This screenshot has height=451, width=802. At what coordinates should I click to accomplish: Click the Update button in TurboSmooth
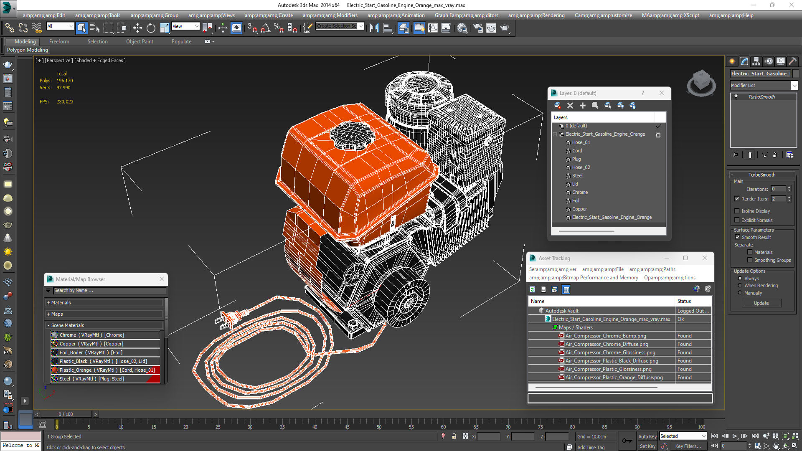click(x=761, y=303)
